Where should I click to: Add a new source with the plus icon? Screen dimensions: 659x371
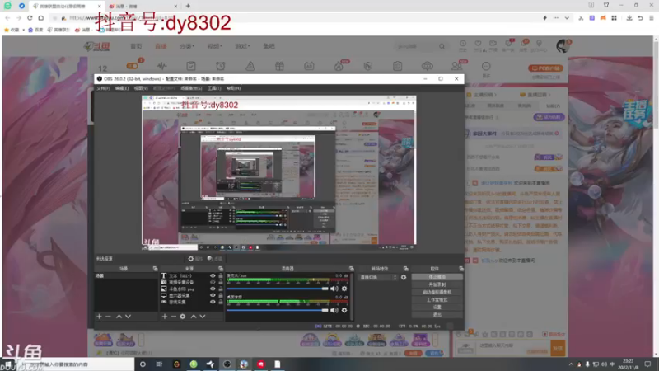point(165,317)
